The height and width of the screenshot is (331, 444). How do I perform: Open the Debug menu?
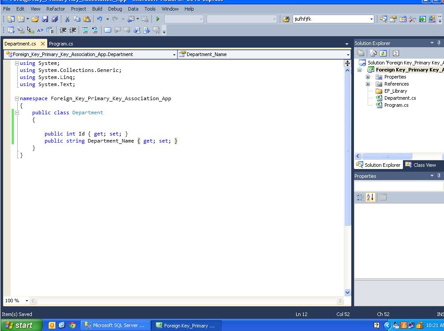click(115, 9)
